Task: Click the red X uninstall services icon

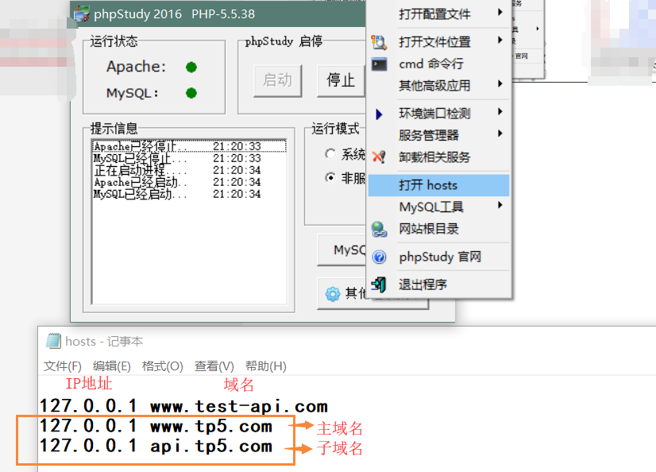Action: (x=379, y=157)
